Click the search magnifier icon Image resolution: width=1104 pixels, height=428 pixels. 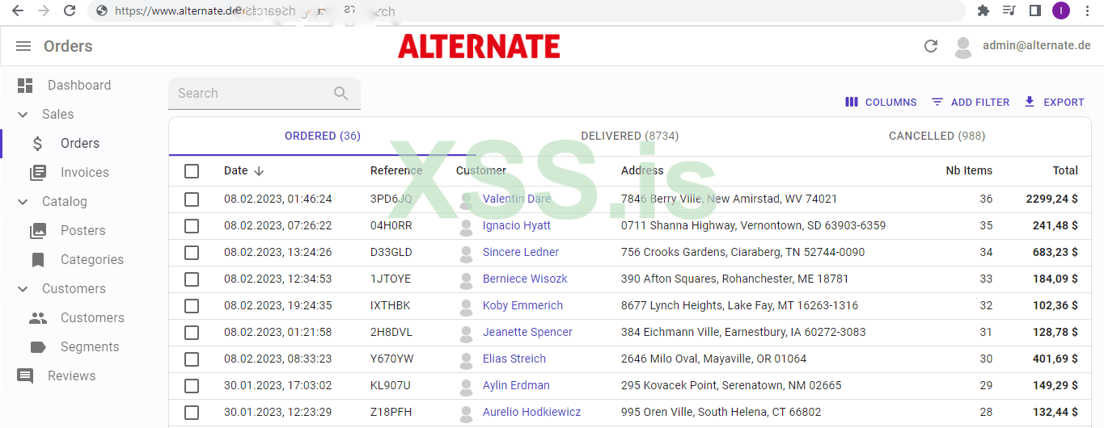click(341, 94)
